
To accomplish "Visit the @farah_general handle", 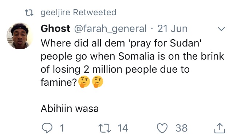I will point(110,29).
